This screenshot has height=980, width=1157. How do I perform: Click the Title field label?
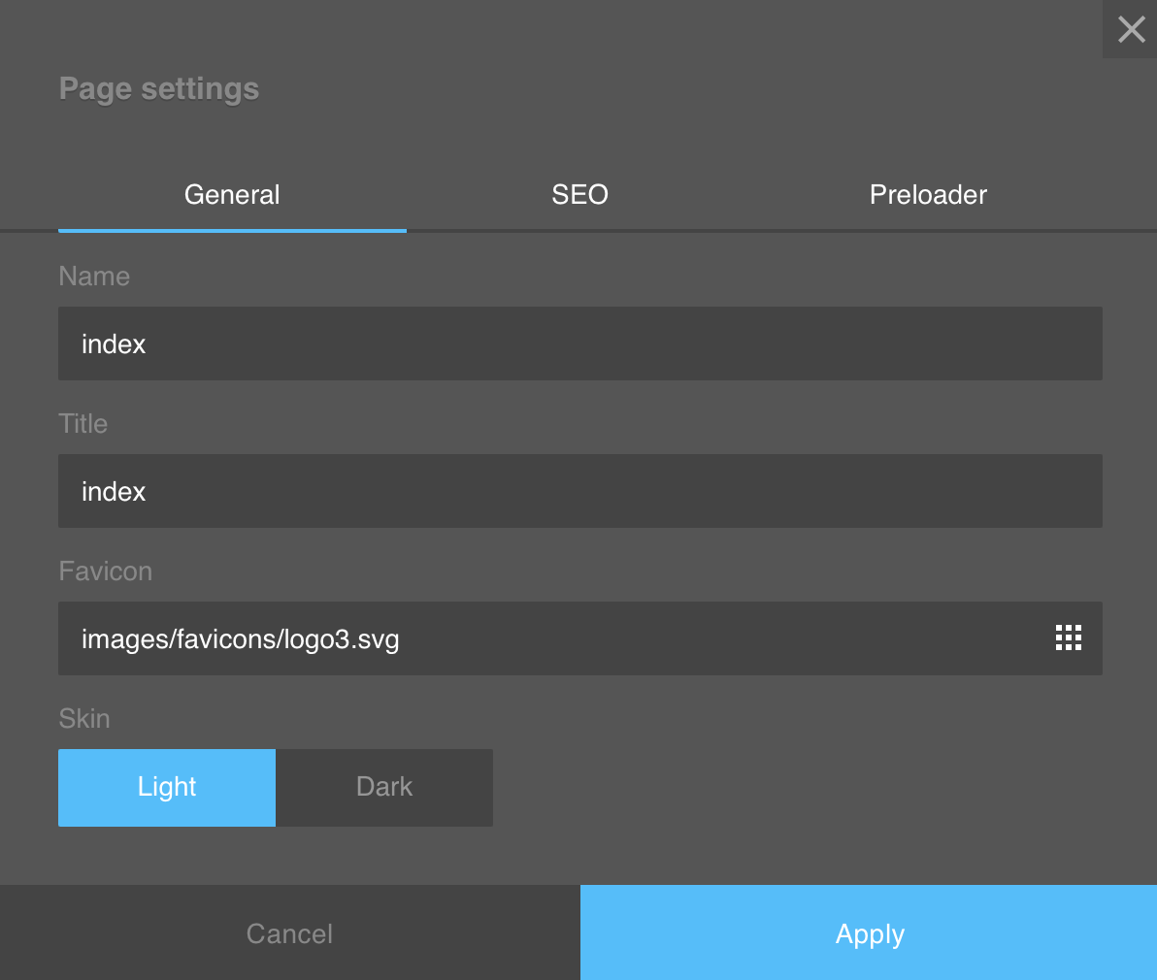(x=83, y=424)
